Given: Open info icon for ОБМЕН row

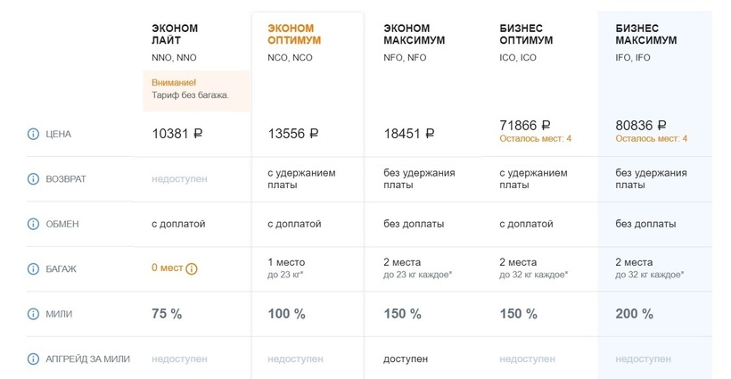Looking at the screenshot, I should (34, 224).
